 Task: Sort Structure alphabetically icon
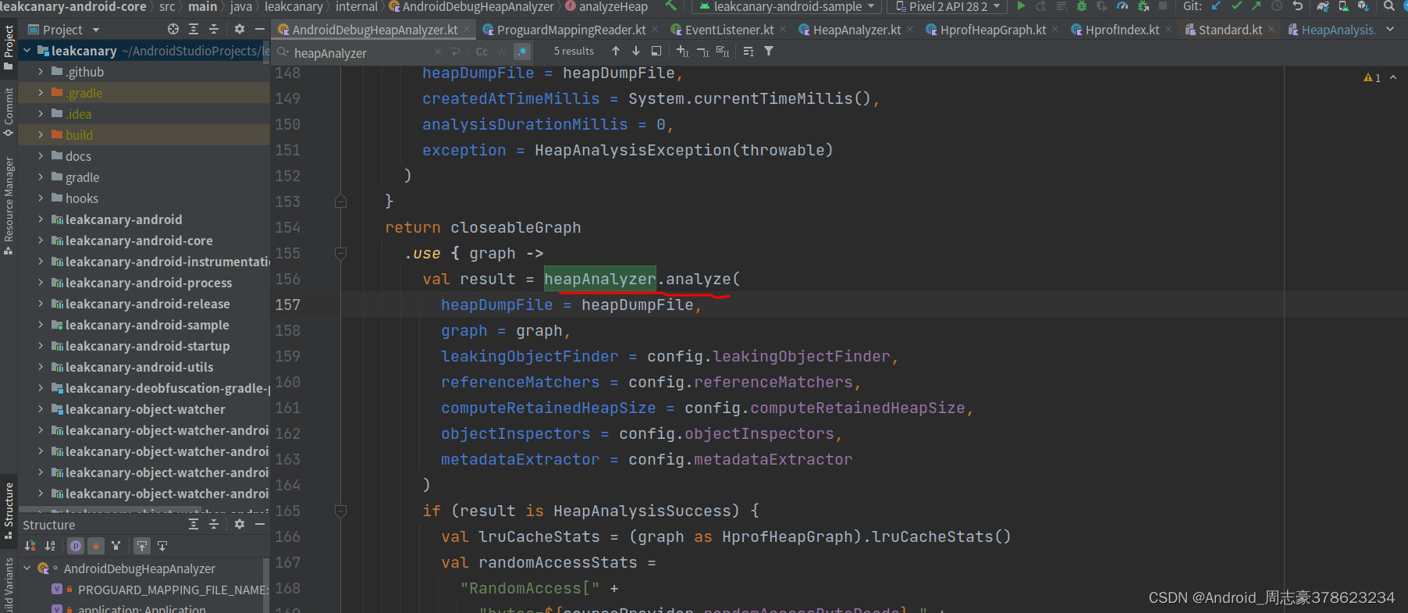50,546
